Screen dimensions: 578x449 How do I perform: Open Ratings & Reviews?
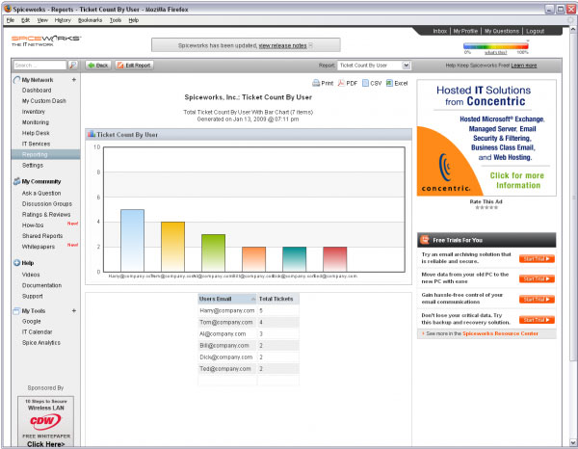click(x=46, y=215)
